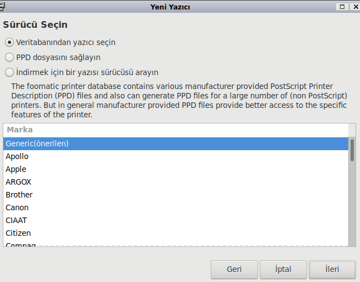
Task: Select 'Veritabanından yazıcı seçin' radio button
Action: click(x=9, y=42)
